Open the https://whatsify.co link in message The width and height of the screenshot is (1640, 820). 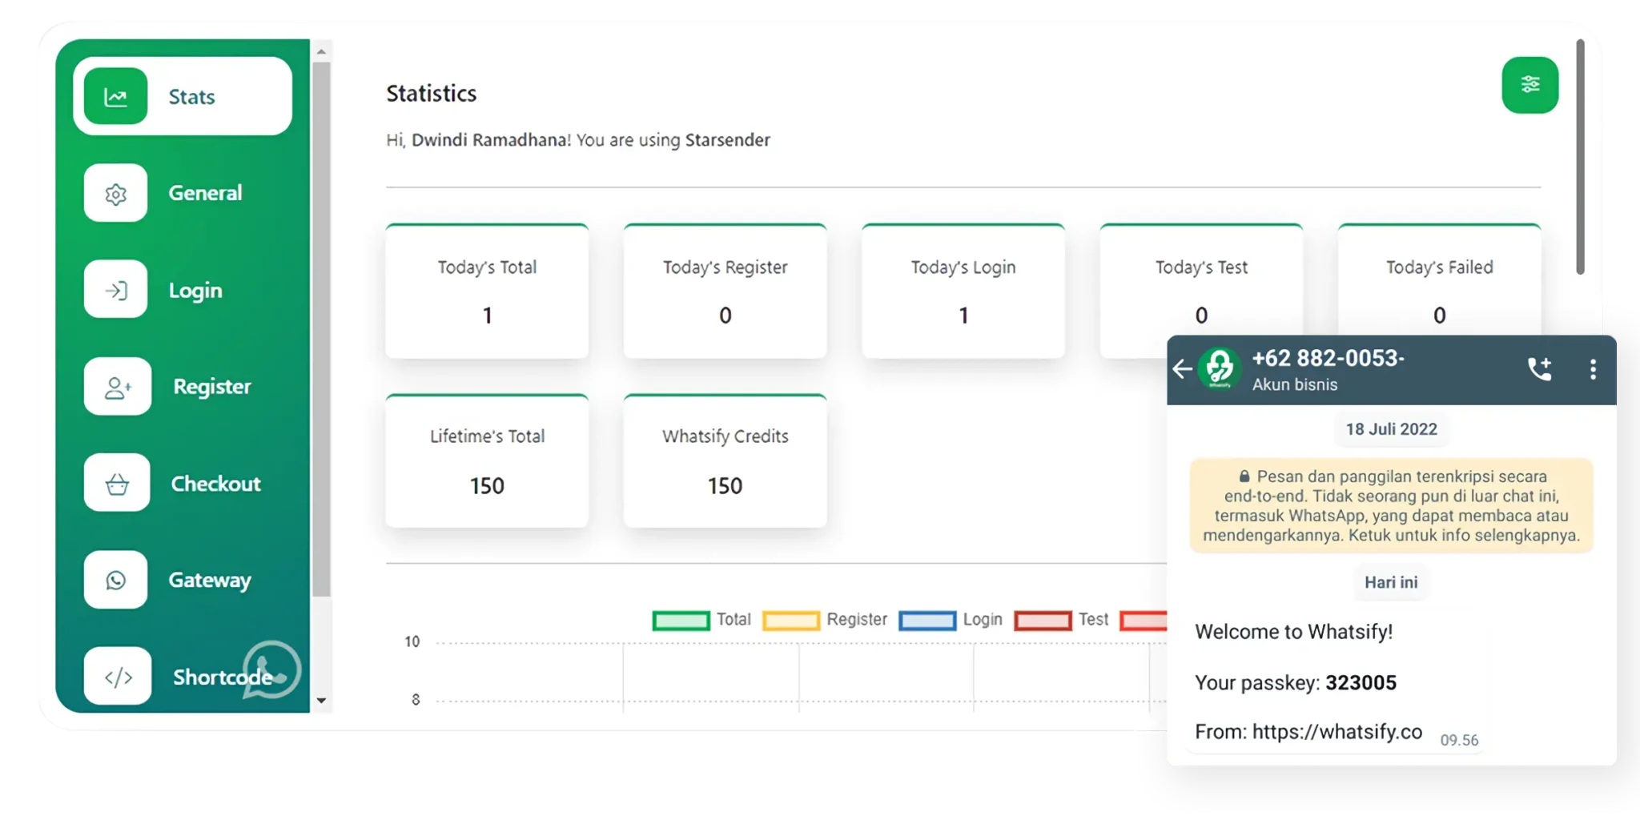point(1337,732)
